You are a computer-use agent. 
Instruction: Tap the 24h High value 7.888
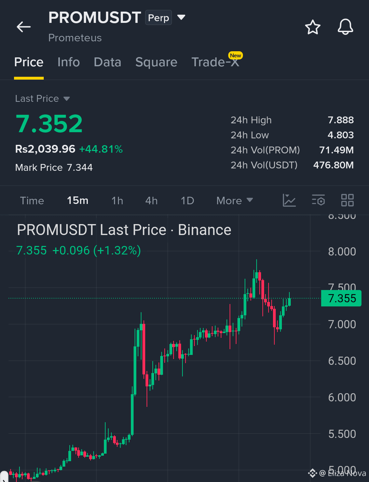click(x=341, y=120)
